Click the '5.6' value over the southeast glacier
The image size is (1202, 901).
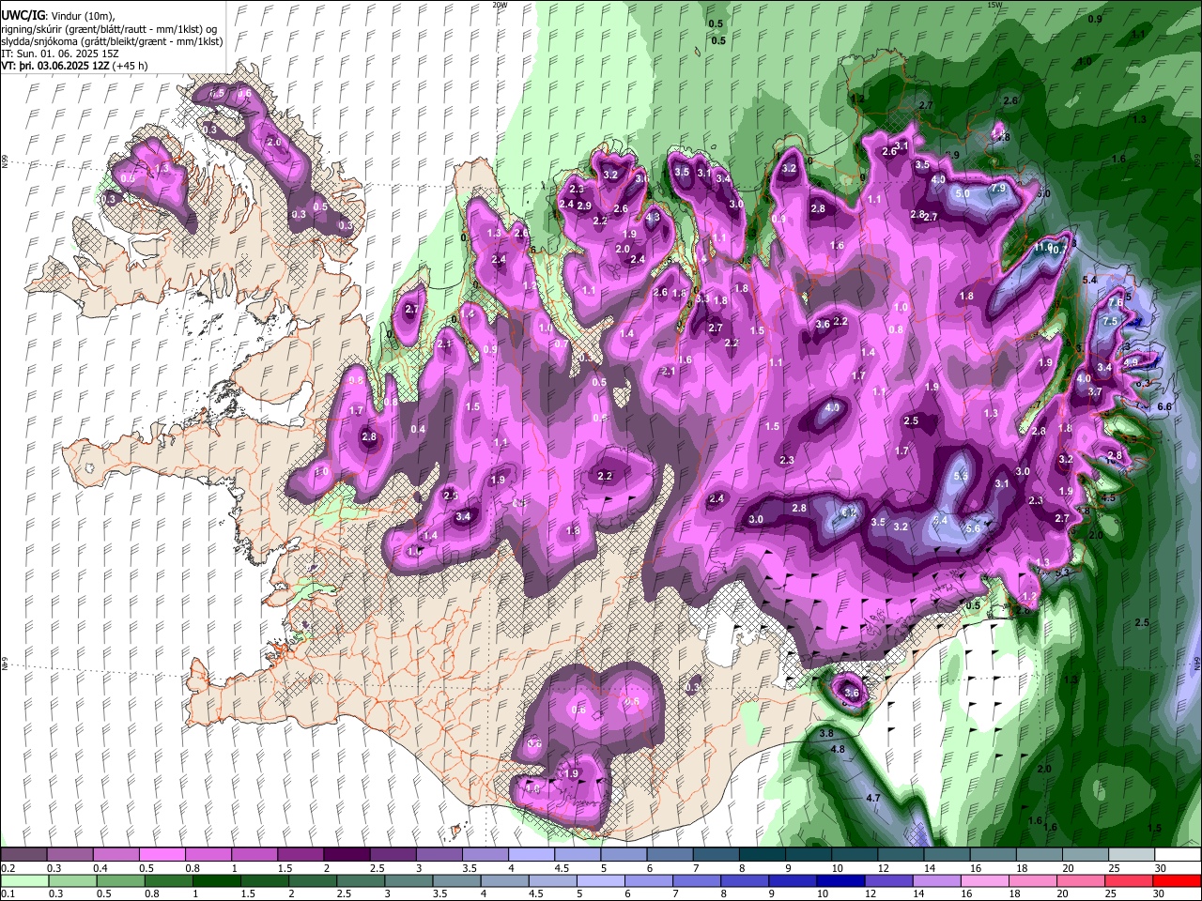pos(973,528)
